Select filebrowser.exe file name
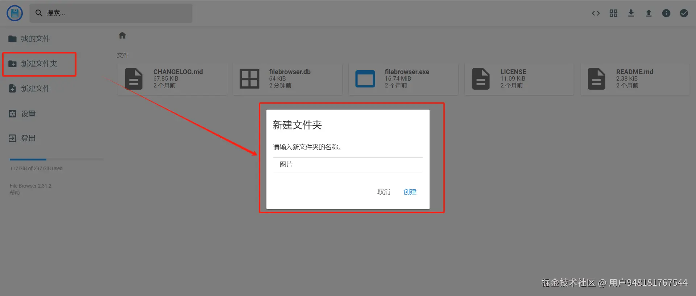The image size is (696, 296). click(407, 72)
